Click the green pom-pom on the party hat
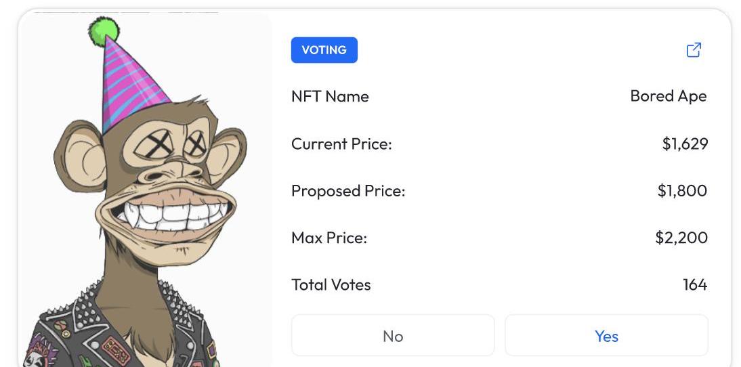741x367 pixels. (x=104, y=30)
